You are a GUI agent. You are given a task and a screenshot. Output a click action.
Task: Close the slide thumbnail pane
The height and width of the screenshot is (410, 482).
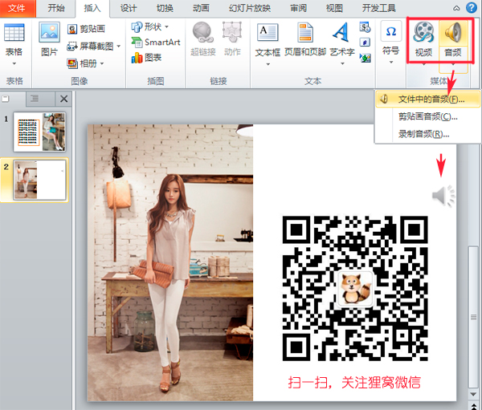63,99
